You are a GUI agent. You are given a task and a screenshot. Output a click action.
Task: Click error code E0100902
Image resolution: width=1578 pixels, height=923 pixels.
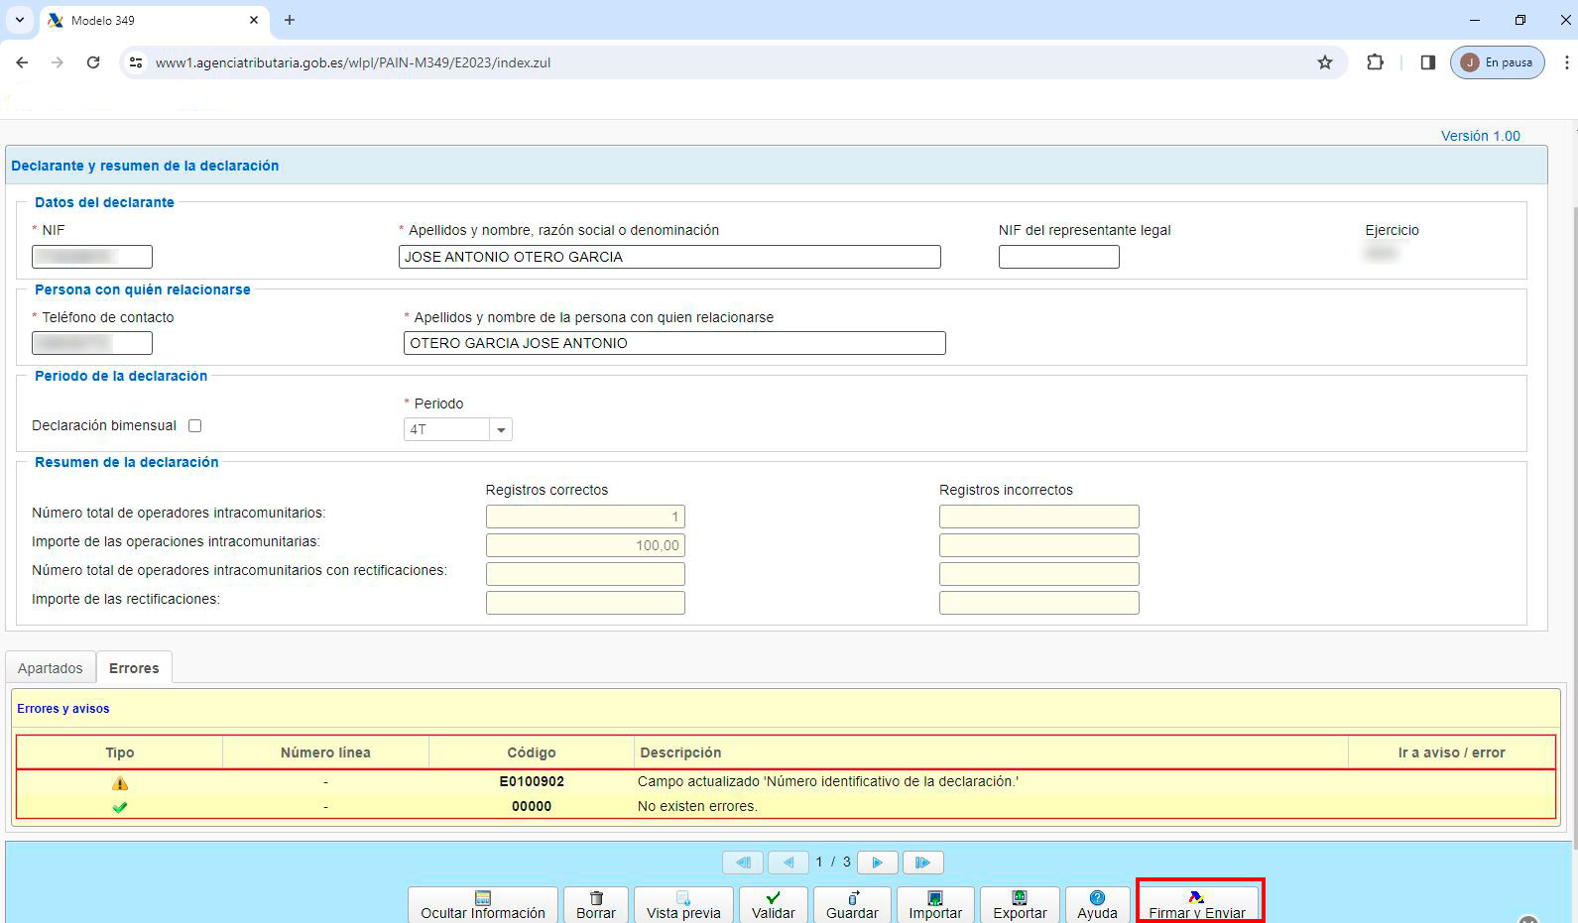tap(532, 781)
